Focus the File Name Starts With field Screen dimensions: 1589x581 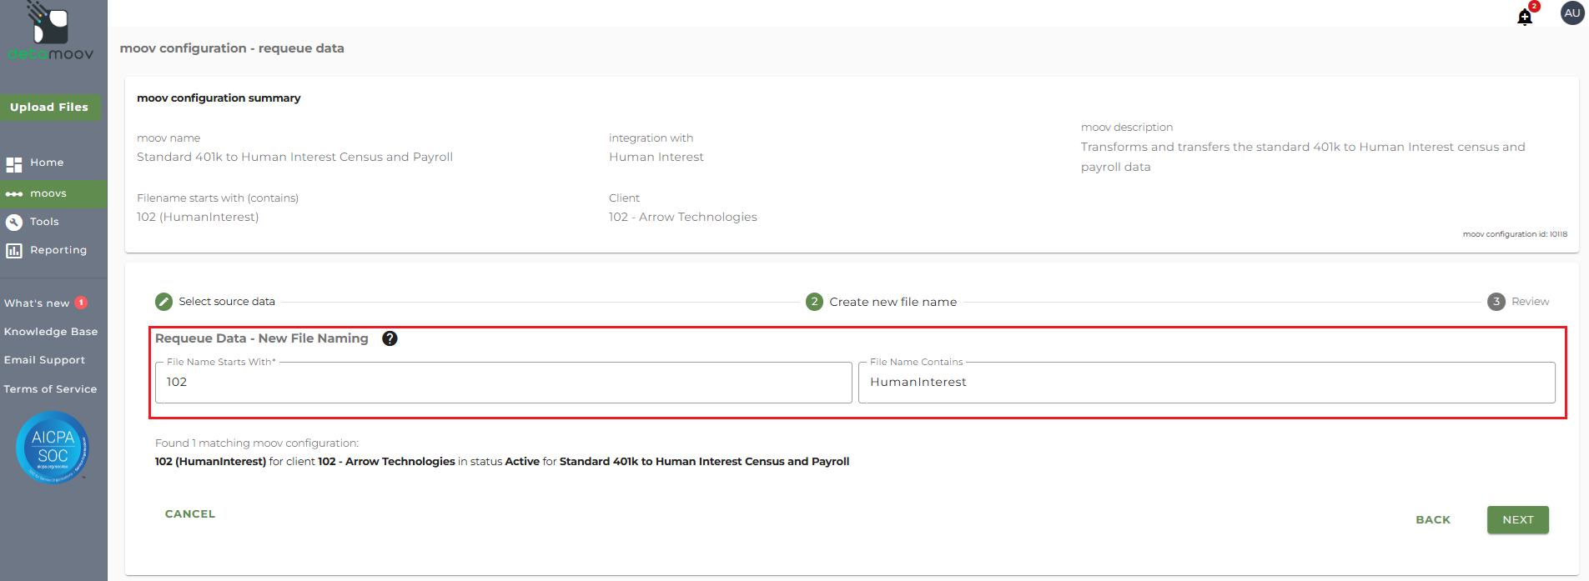pyautogui.click(x=503, y=383)
